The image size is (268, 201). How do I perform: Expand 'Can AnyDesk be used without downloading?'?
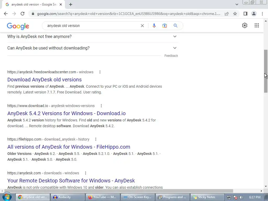[x=93, y=48]
